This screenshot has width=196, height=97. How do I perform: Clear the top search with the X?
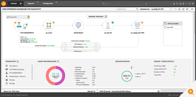[146, 4]
